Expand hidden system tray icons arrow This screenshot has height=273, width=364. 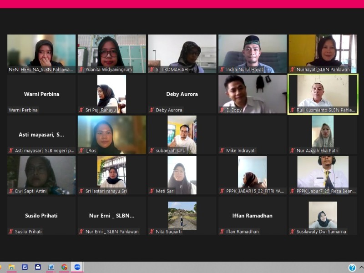pos(361,268)
